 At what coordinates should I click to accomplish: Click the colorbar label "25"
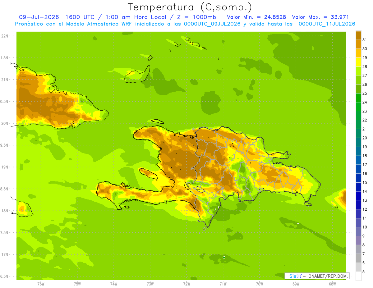(365, 93)
